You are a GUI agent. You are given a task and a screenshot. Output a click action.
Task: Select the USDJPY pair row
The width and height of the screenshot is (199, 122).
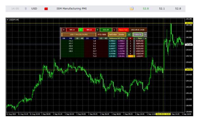[x=140, y=56]
